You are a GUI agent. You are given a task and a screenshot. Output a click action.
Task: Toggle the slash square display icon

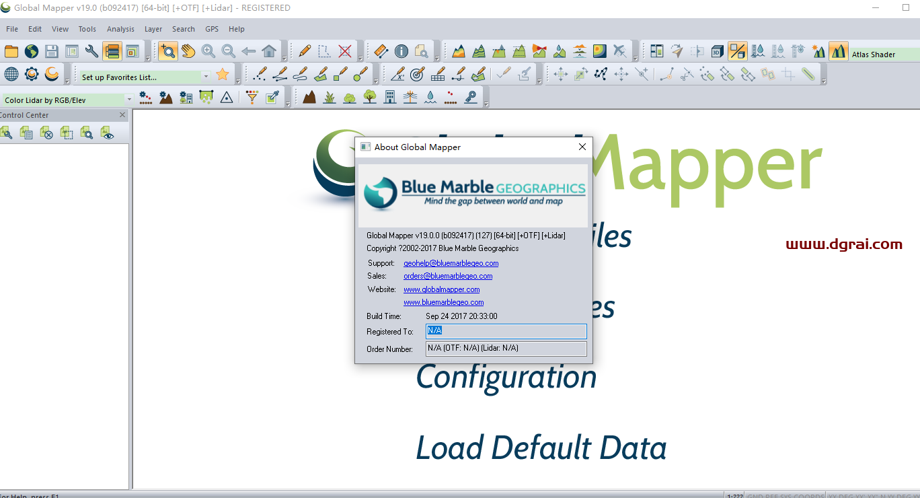pyautogui.click(x=738, y=51)
